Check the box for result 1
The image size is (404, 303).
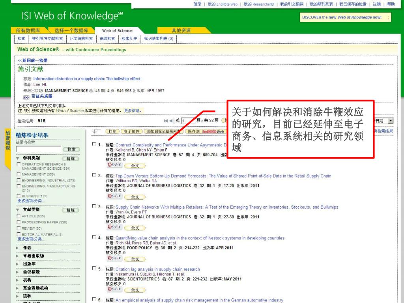pos(94,144)
